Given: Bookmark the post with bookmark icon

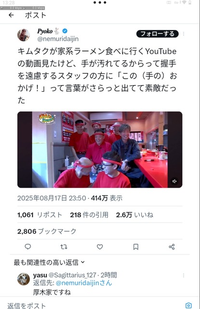Looking at the screenshot, I should pos(136,247).
